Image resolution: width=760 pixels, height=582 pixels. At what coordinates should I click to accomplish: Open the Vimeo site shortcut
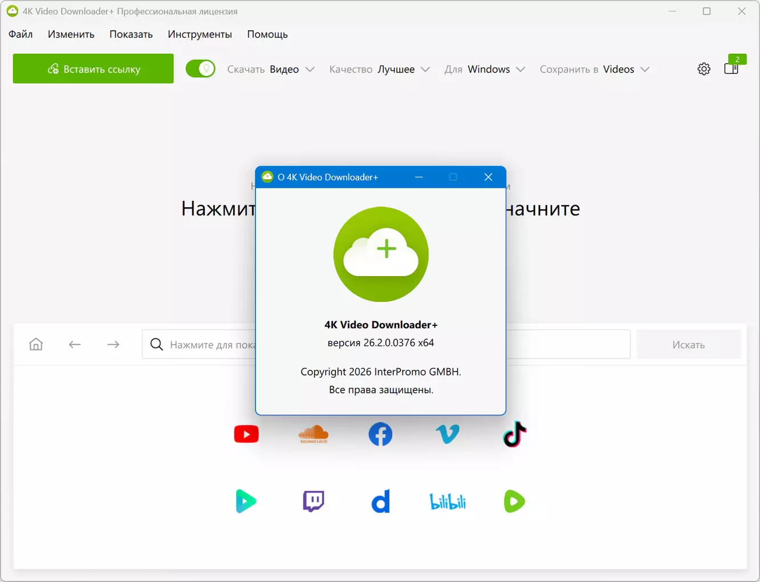click(x=448, y=434)
